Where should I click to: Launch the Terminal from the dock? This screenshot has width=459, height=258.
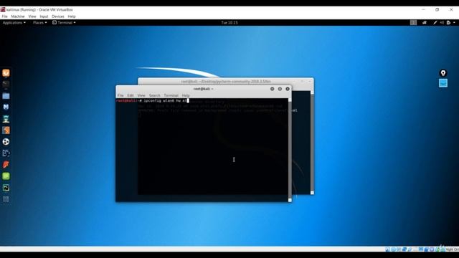[x=6, y=85]
